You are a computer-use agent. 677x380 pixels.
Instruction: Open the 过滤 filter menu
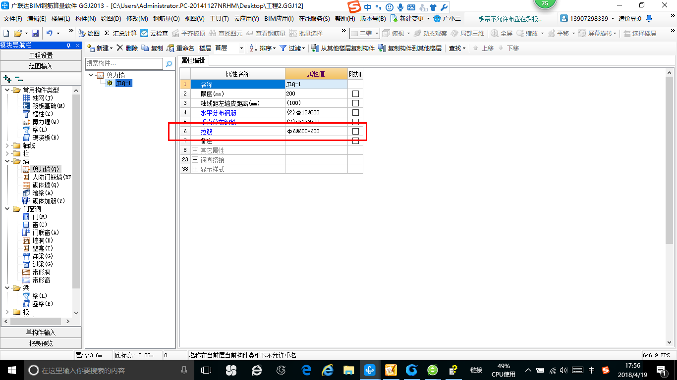click(x=291, y=48)
